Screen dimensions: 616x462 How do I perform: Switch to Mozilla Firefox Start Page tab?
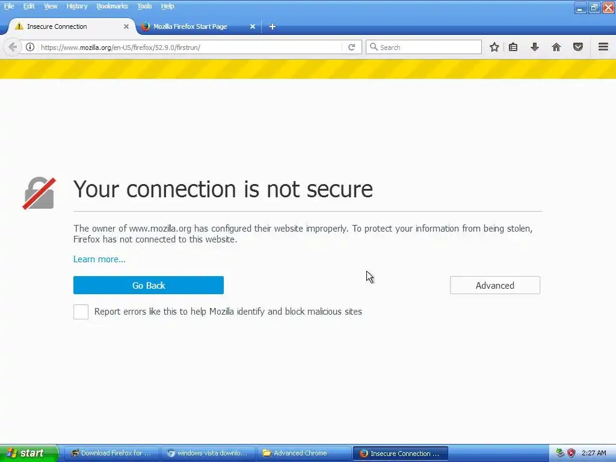199,26
